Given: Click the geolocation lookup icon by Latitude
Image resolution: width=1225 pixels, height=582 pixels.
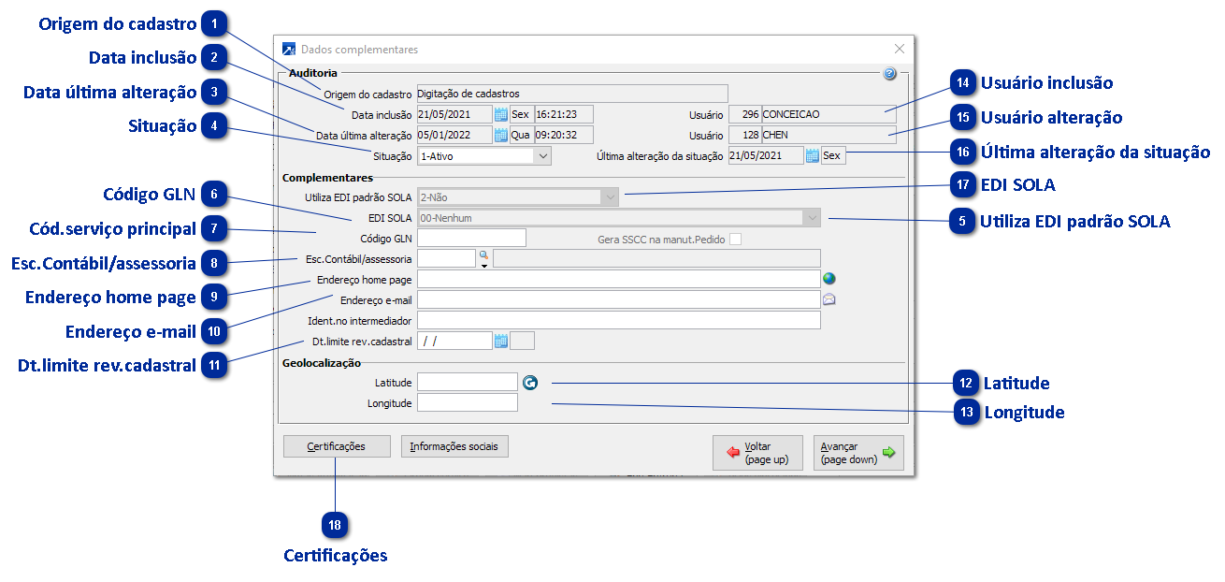Looking at the screenshot, I should click(530, 383).
